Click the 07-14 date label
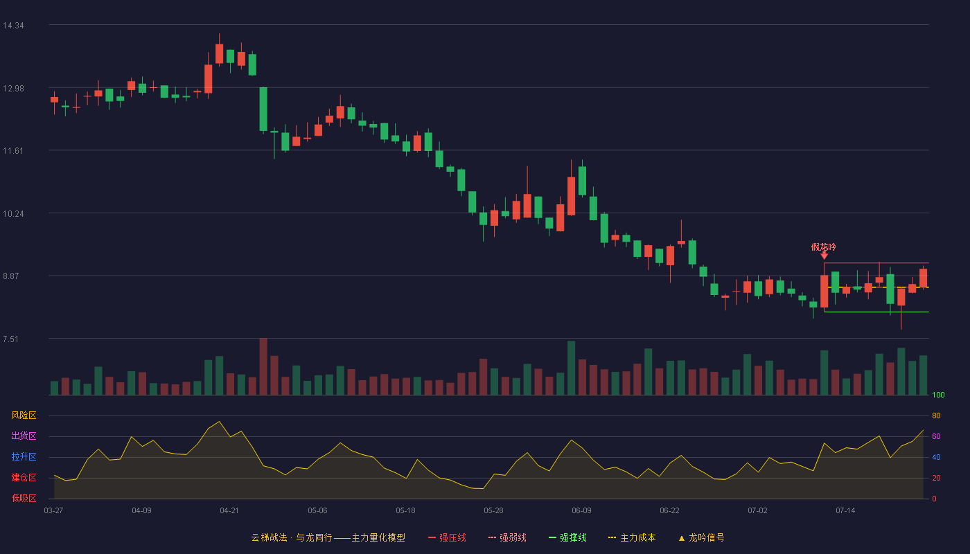This screenshot has width=970, height=554. [845, 510]
